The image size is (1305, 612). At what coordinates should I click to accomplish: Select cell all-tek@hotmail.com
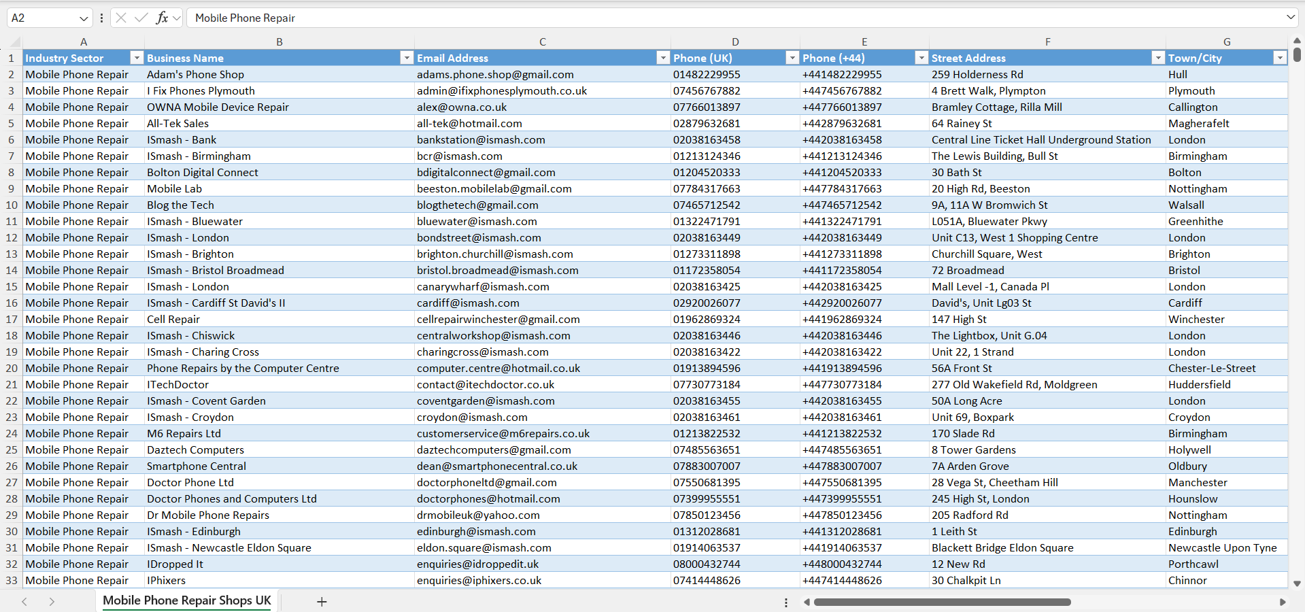pyautogui.click(x=543, y=123)
